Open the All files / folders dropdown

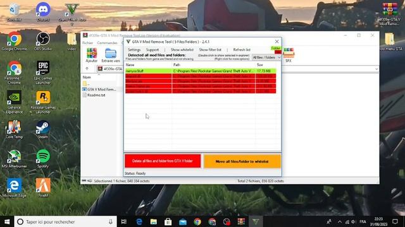tap(266, 57)
